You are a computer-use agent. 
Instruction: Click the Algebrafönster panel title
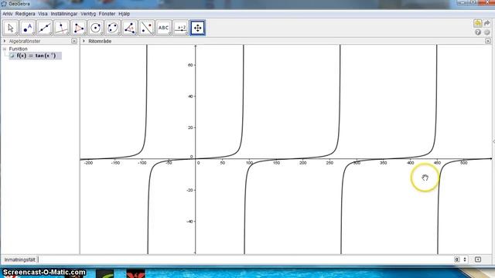click(25, 41)
